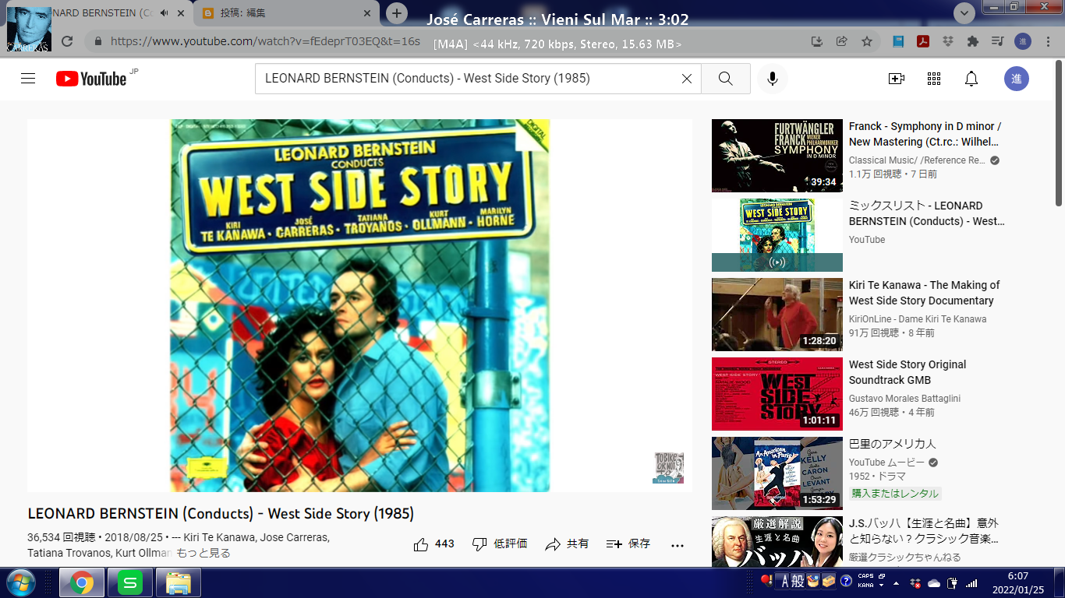Viewport: 1065px width, 598px height.
Task: Open the Dropbox extension icon
Action: 947,41
